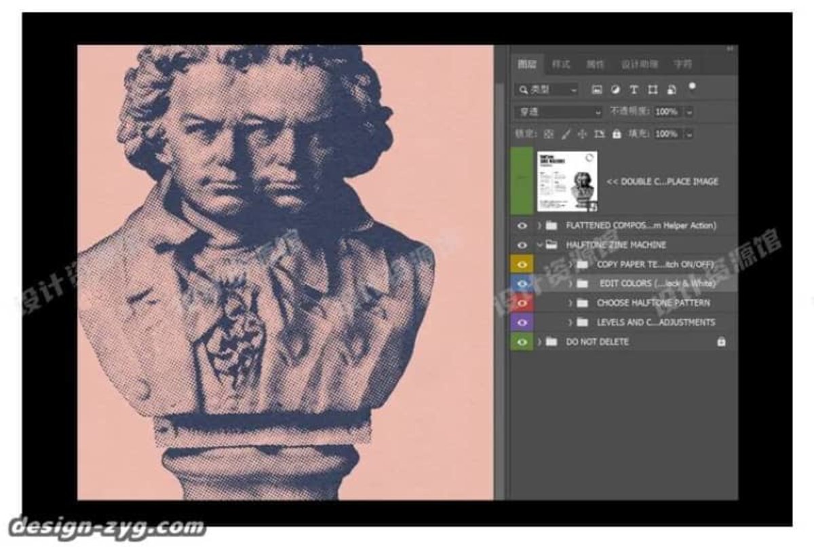Click the HALFTONE ZINE MACHINE folder icon
The height and width of the screenshot is (547, 814).
[x=551, y=245]
